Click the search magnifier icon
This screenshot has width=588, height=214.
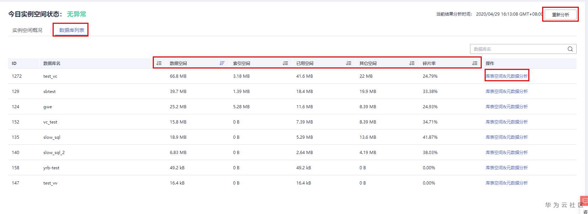570,49
